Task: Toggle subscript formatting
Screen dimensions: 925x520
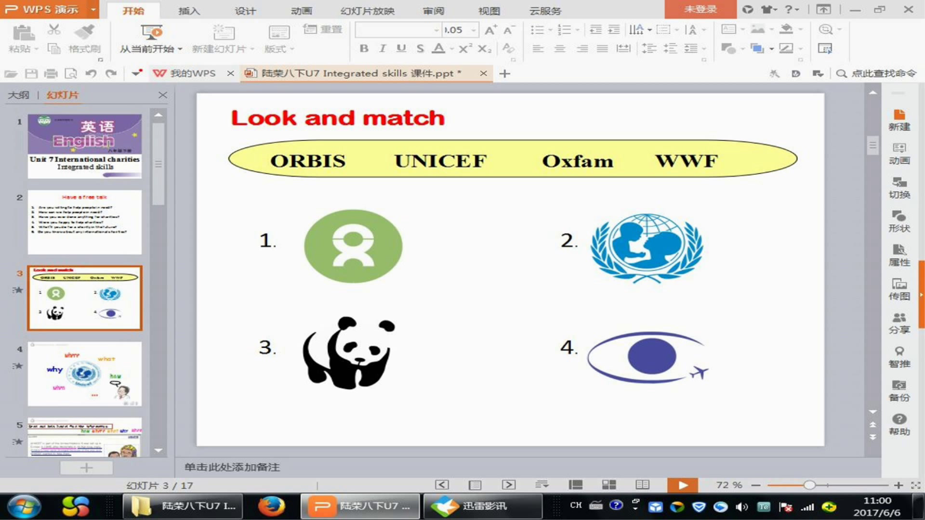Action: point(485,48)
